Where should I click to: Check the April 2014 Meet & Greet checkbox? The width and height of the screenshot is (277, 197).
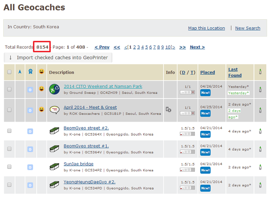pos(9,110)
